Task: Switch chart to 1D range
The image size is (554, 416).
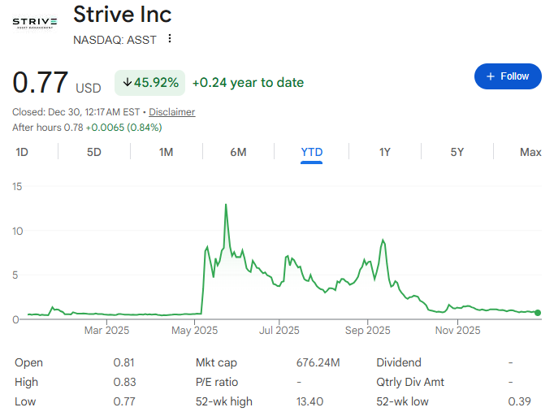Action: [x=22, y=152]
